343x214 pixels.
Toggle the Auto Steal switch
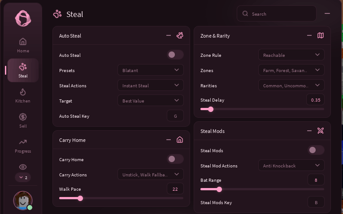[x=175, y=55]
